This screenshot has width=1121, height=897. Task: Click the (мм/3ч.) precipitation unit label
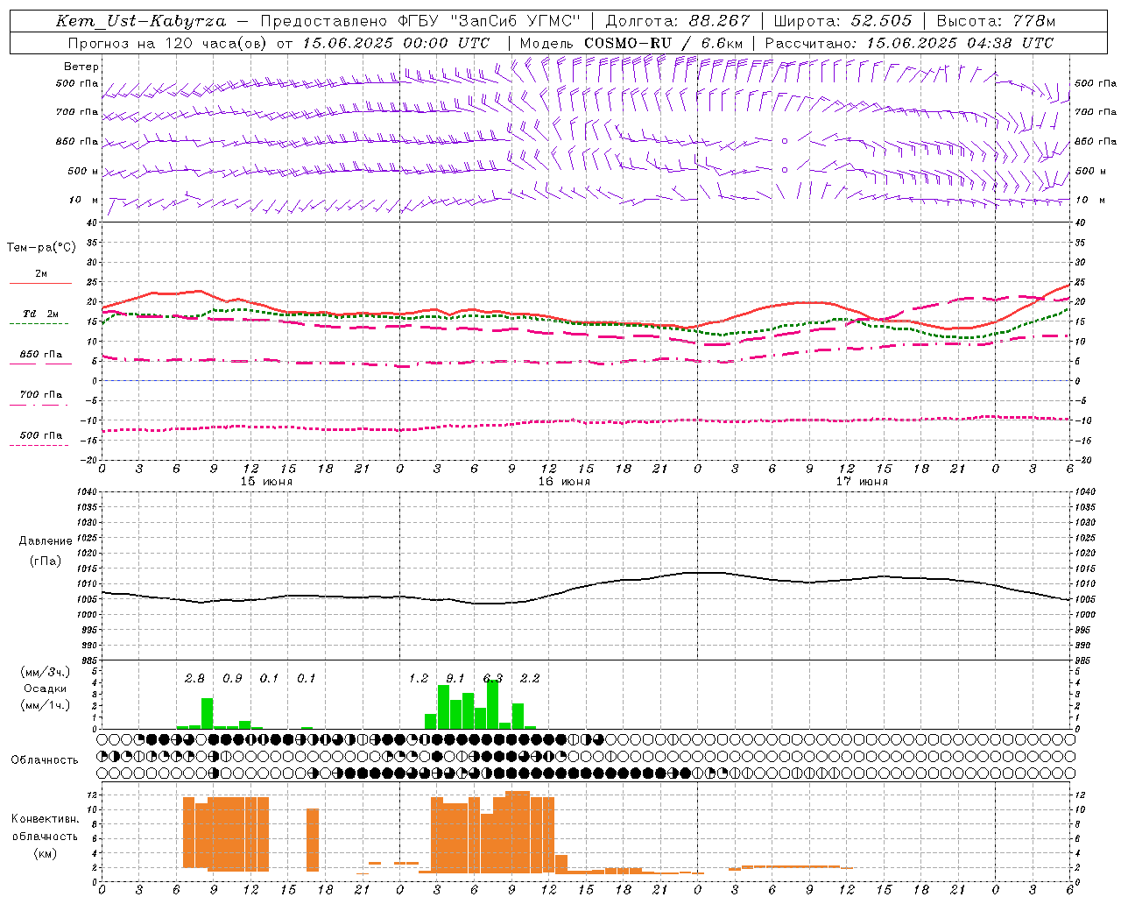(x=45, y=672)
